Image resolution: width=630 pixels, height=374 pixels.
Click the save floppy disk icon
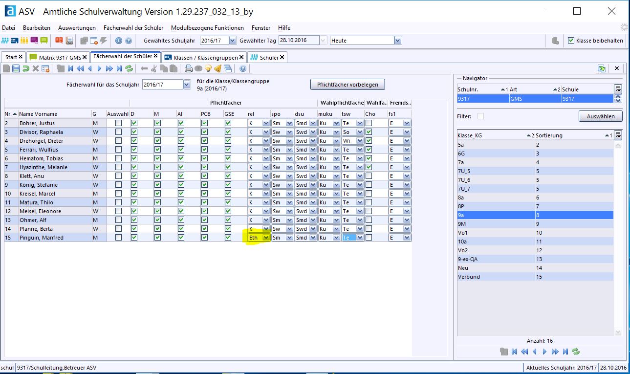coord(16,69)
